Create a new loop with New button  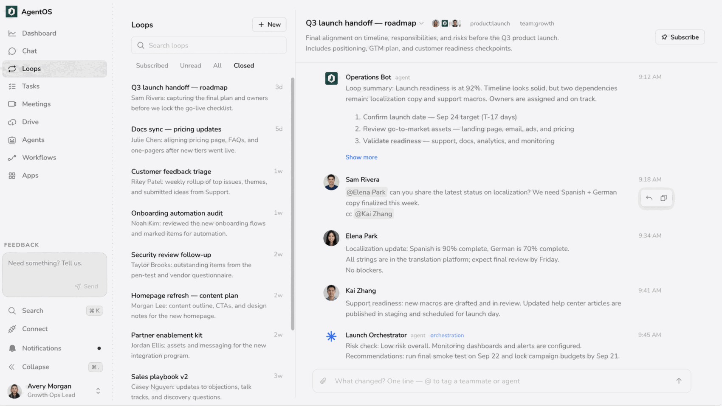(x=269, y=25)
